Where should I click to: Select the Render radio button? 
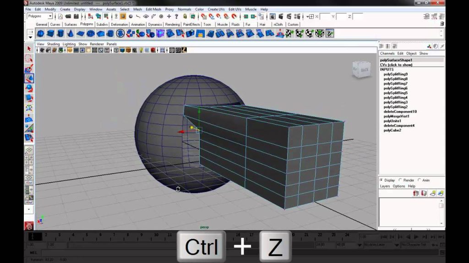point(400,180)
